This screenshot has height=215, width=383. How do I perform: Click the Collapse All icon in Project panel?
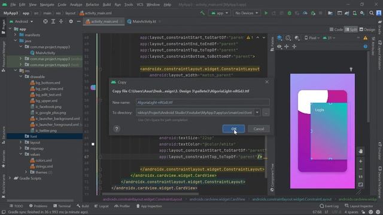pyautogui.click(x=61, y=21)
